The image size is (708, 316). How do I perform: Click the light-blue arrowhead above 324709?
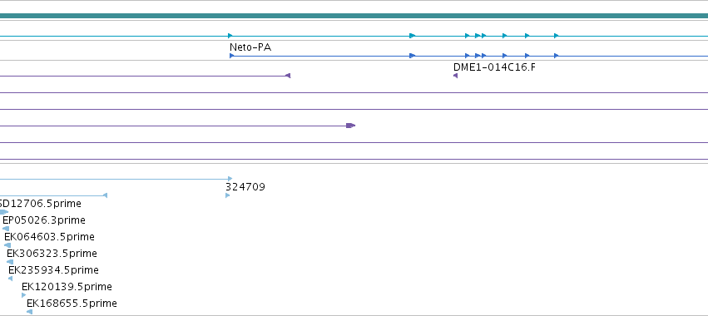(x=230, y=179)
